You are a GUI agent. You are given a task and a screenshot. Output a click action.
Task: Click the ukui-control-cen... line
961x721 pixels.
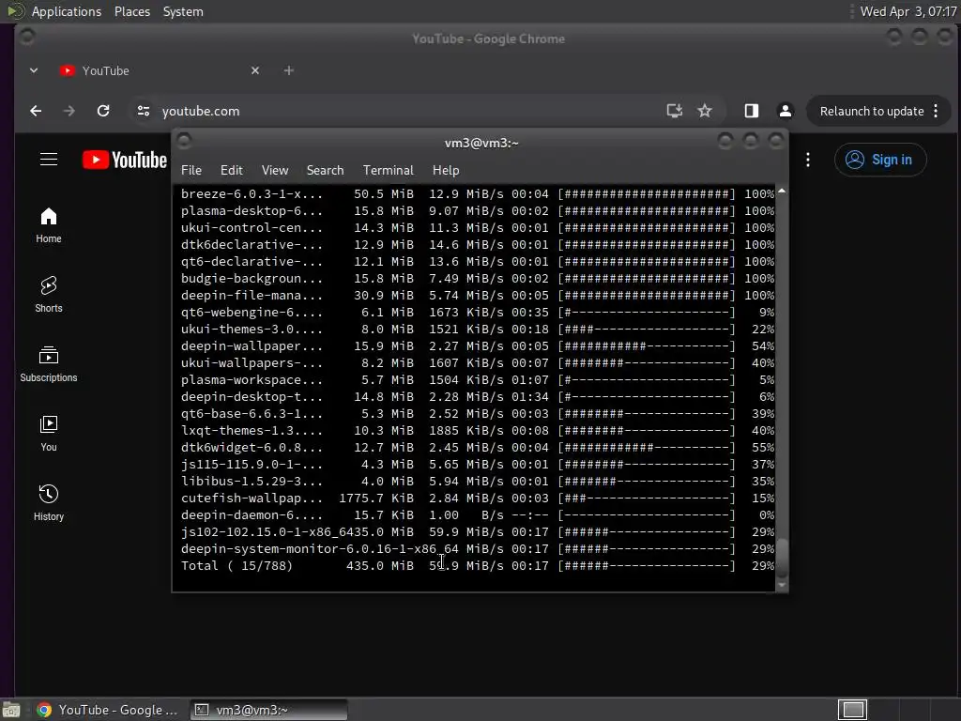(x=478, y=227)
